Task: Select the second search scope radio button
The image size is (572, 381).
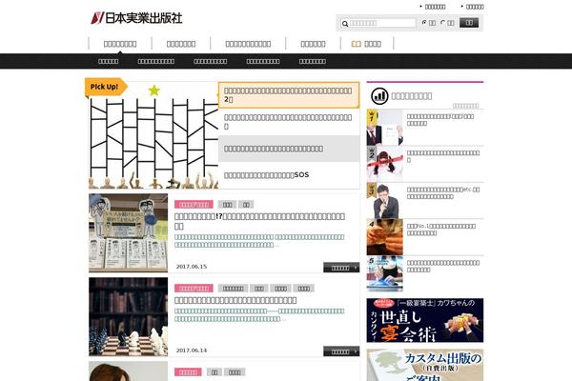Action: point(443,23)
